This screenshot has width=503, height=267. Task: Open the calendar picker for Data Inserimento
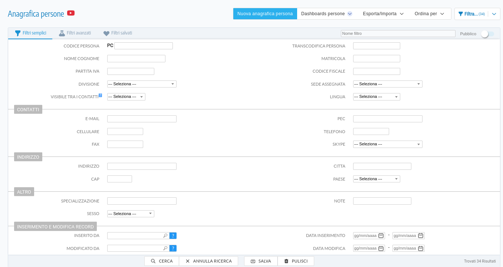381,235
